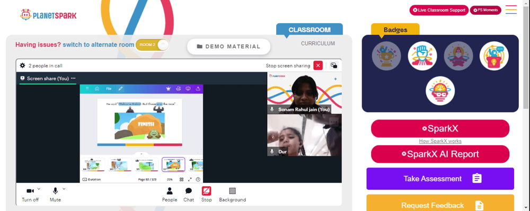
Task: Click the Stop screen share button in bottom bar
Action: coord(207,195)
